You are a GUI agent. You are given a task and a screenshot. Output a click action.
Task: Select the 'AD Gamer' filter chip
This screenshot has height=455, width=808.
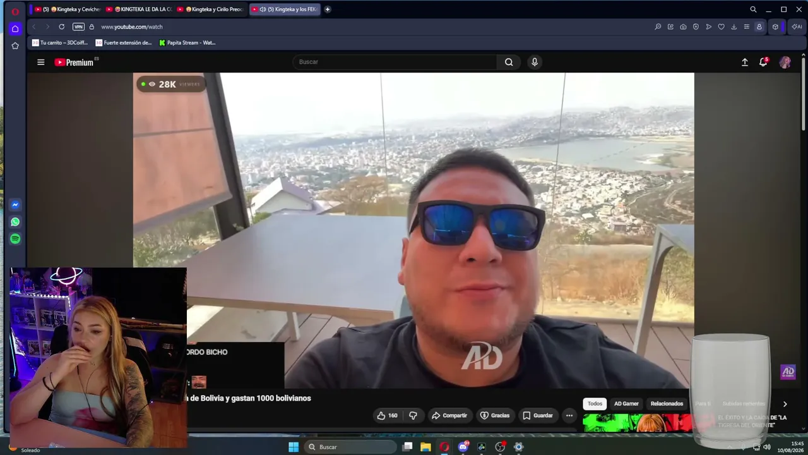(x=626, y=404)
